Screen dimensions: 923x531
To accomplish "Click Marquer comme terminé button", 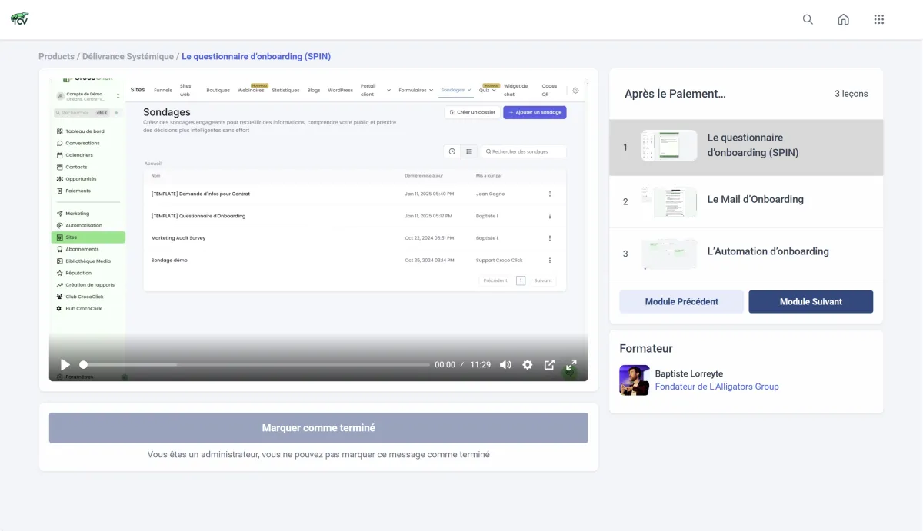I will (318, 428).
